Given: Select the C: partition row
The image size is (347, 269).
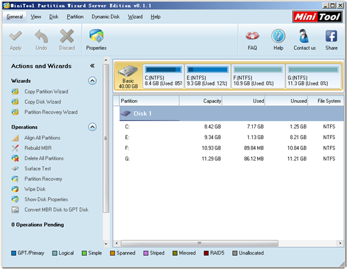Looking at the screenshot, I should pos(232,127).
